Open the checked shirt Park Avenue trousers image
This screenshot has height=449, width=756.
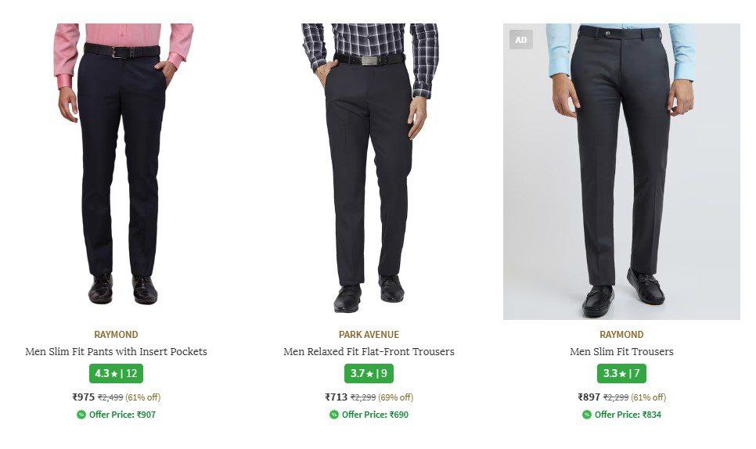(x=369, y=168)
